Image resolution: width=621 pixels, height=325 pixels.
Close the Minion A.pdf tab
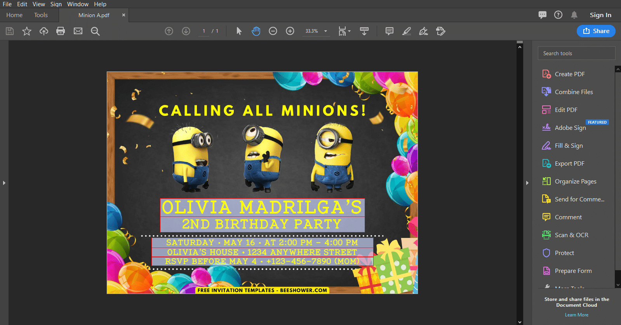pyautogui.click(x=124, y=15)
